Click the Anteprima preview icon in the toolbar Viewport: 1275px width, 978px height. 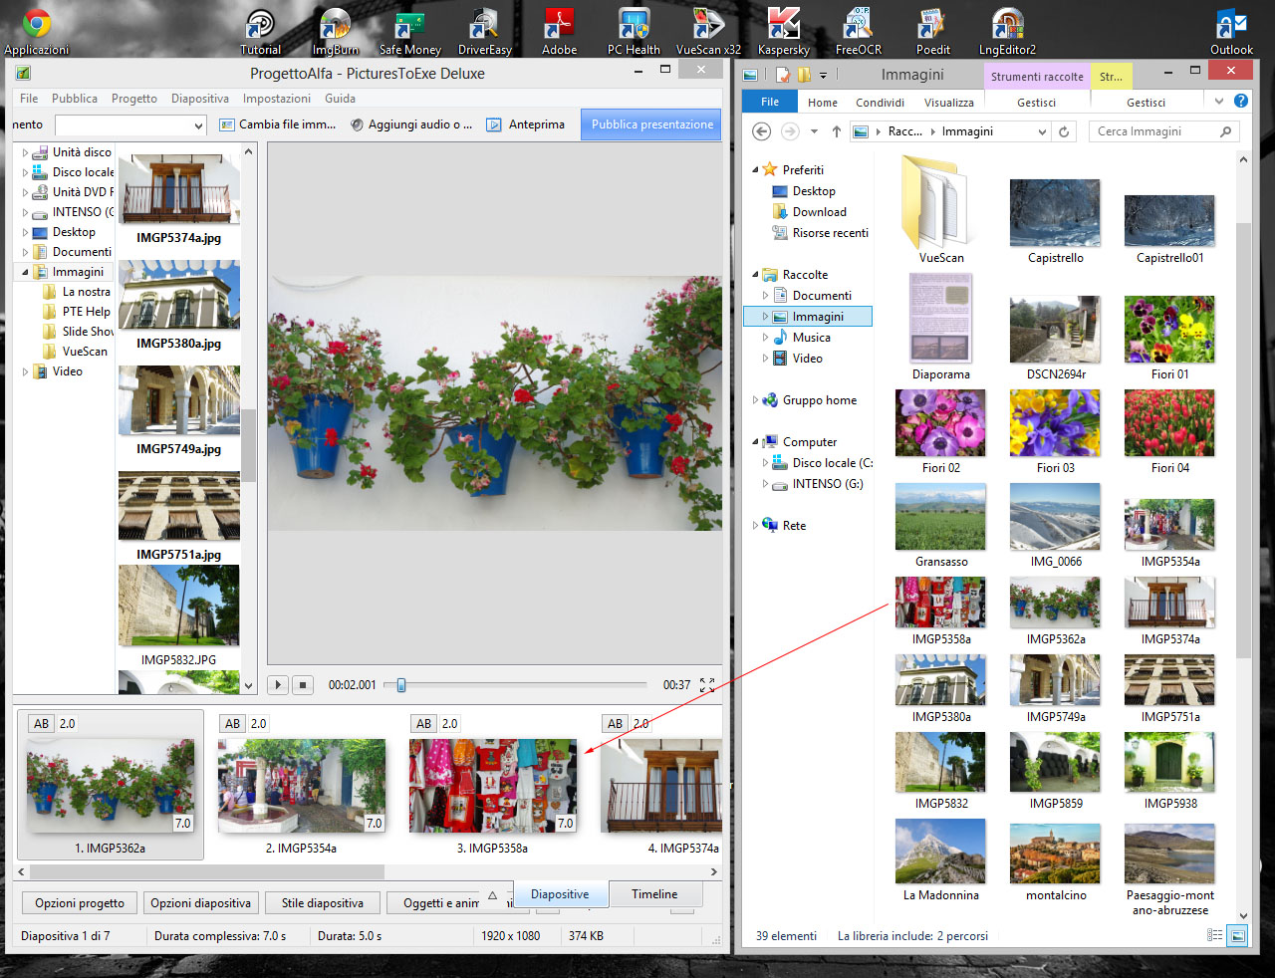point(494,124)
